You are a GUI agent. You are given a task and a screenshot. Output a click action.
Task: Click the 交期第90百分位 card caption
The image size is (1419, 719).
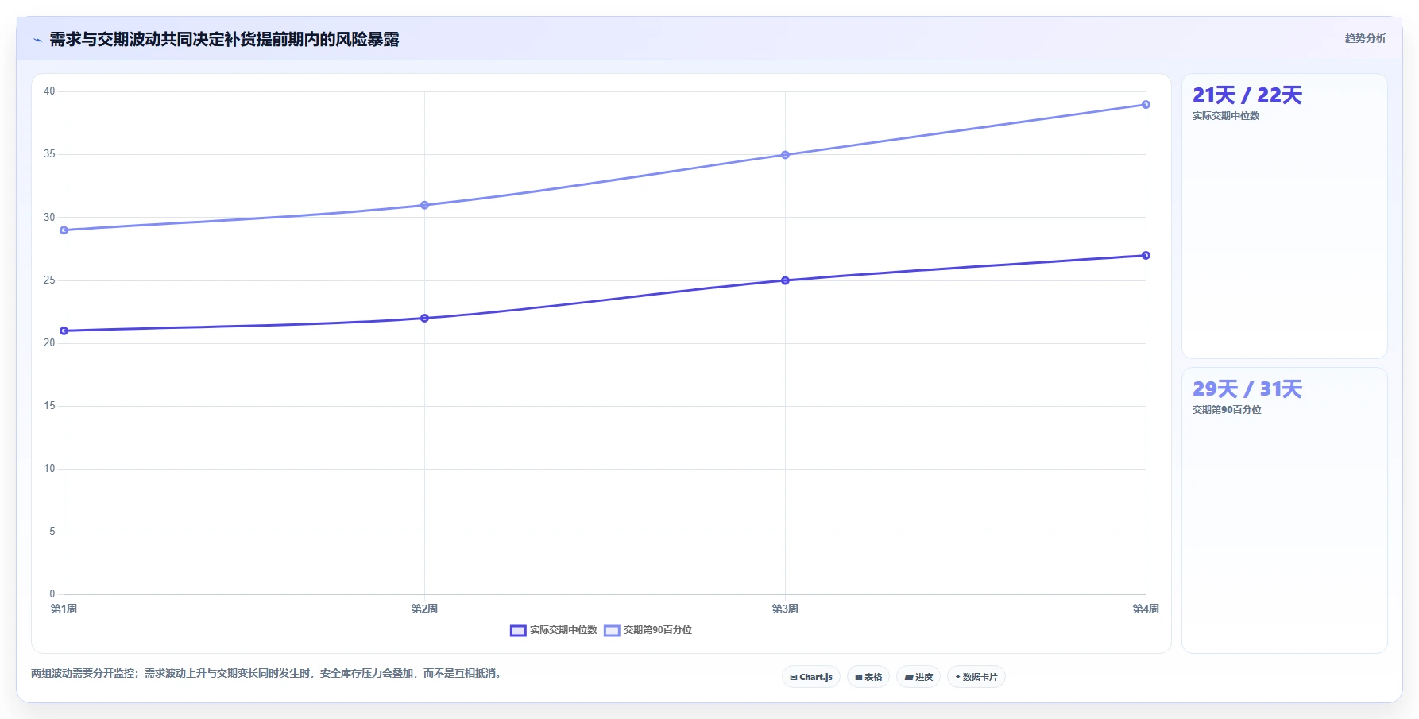point(1227,410)
